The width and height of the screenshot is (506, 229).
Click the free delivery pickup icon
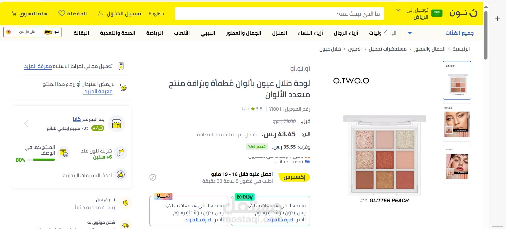[121, 66]
